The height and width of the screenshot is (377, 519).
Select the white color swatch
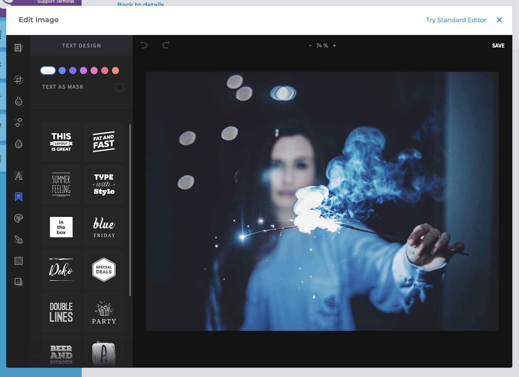[48, 70]
